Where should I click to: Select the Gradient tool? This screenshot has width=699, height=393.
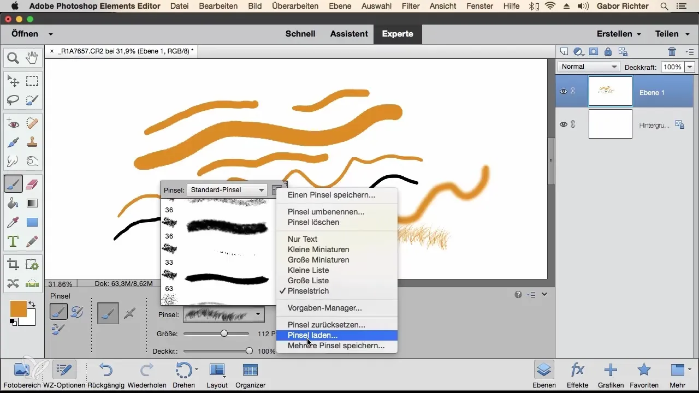click(32, 203)
